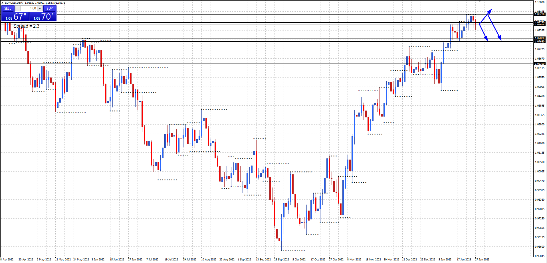The height and width of the screenshot is (263, 547).
Task: Select the 1.07870 horizontal line price label
Action: coord(540,38)
